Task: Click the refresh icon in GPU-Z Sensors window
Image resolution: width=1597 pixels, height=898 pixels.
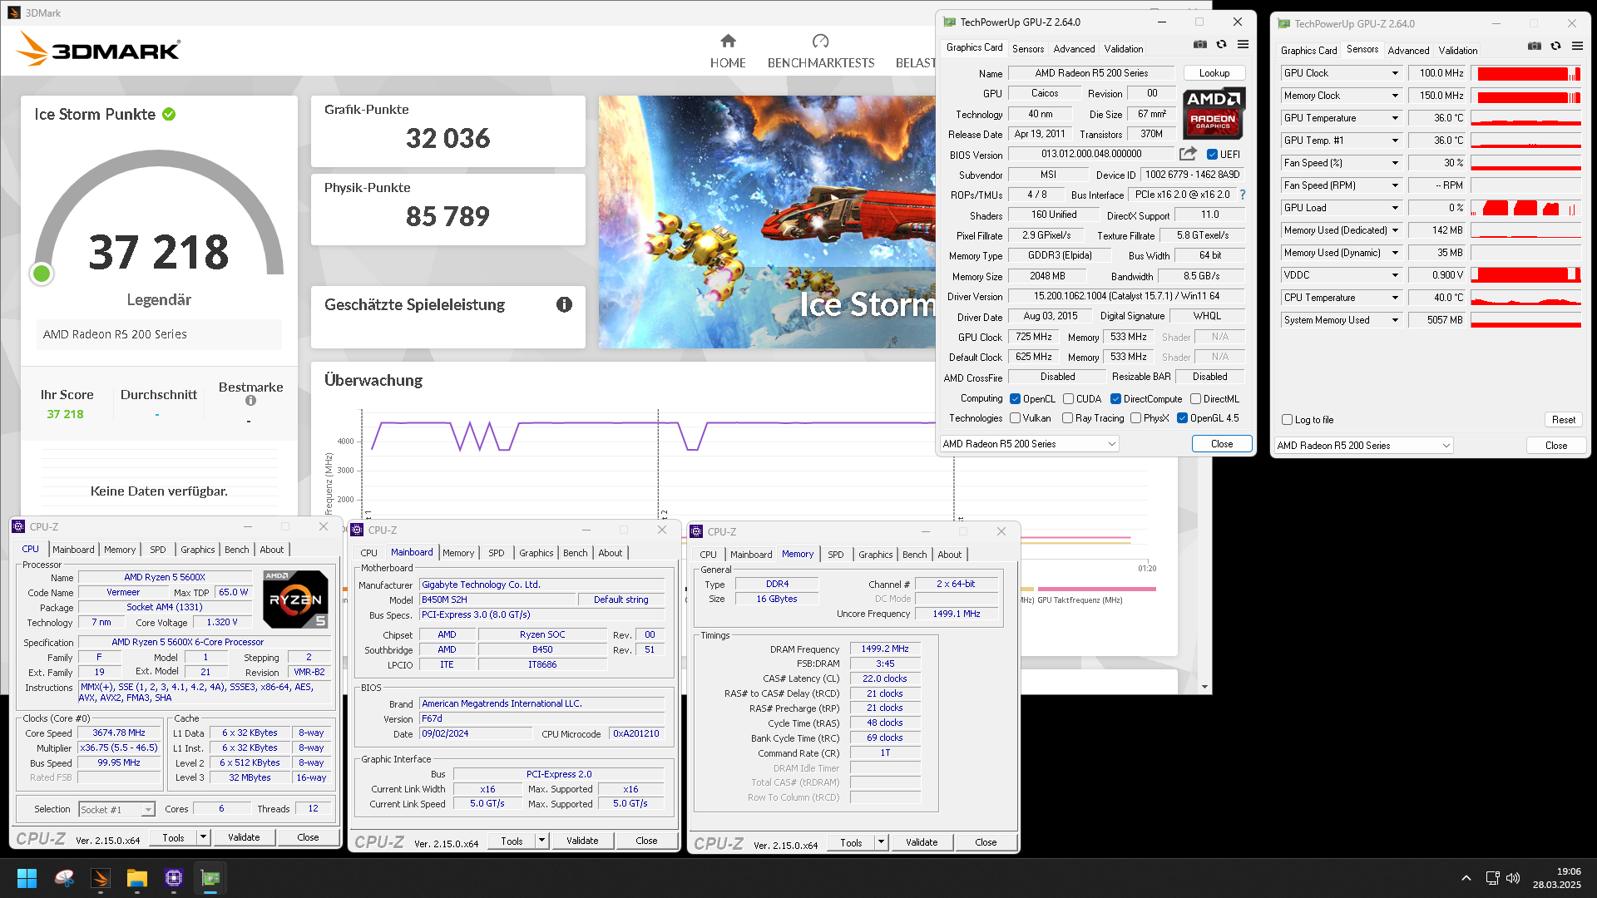Action: pyautogui.click(x=1555, y=46)
